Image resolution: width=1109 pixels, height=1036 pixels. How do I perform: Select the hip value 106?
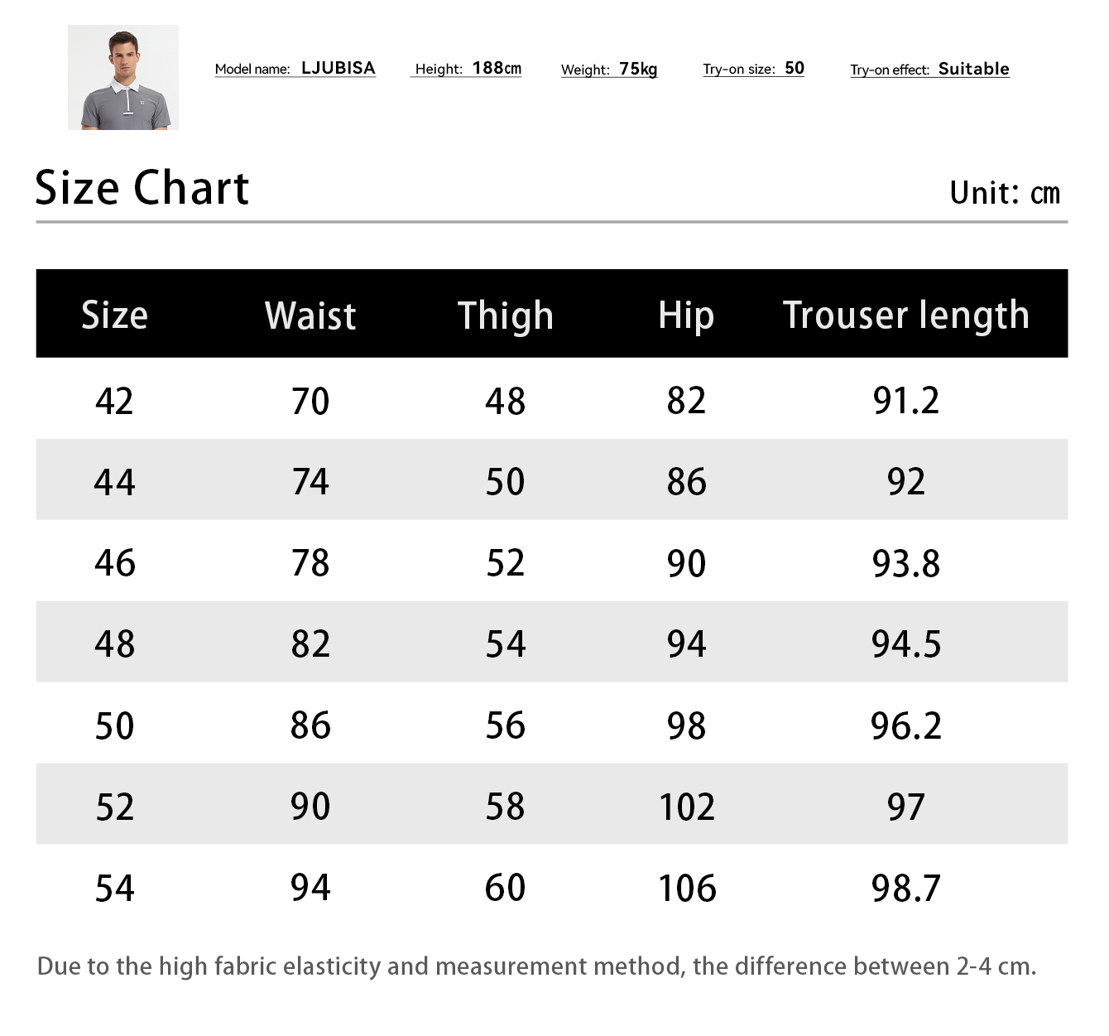(687, 889)
